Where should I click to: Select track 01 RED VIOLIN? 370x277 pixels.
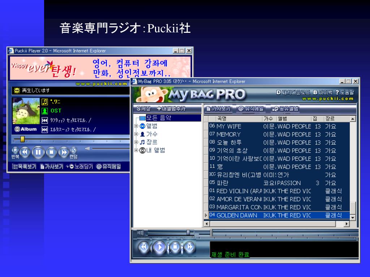279,191
